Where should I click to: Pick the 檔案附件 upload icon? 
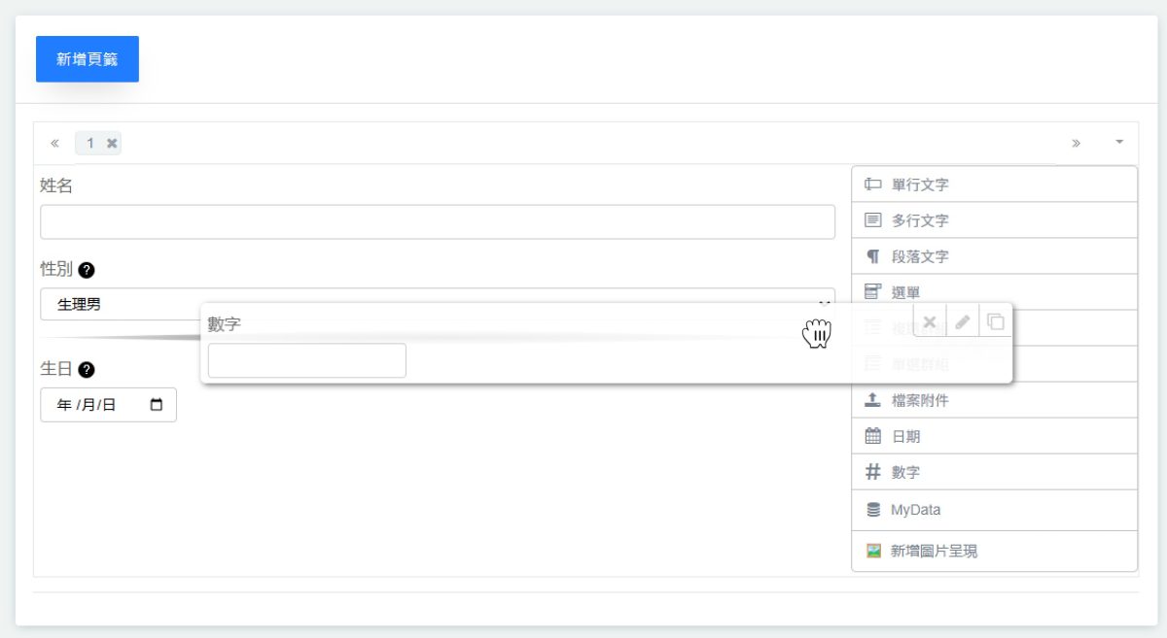tap(872, 400)
